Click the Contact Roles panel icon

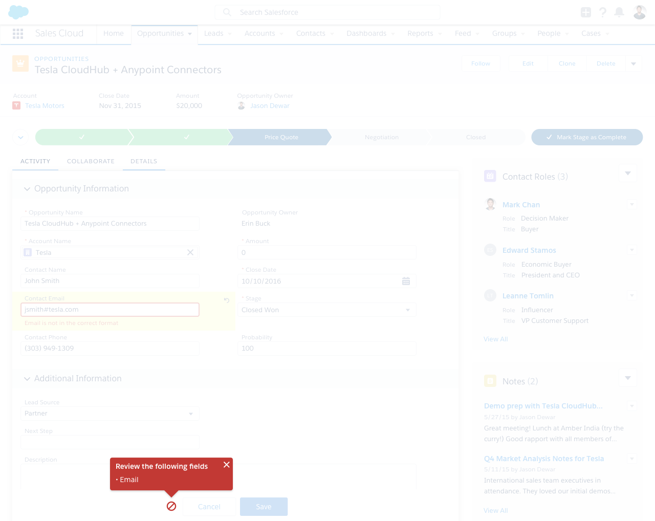pyautogui.click(x=490, y=176)
